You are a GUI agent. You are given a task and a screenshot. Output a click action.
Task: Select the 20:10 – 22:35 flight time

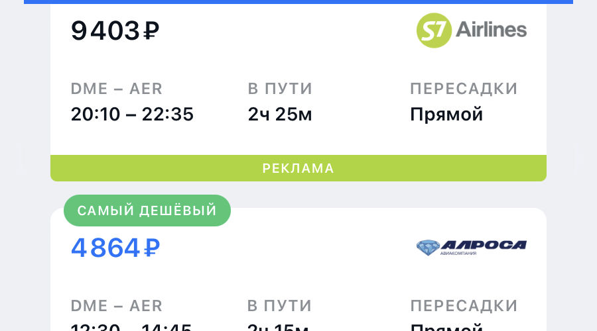click(x=132, y=115)
